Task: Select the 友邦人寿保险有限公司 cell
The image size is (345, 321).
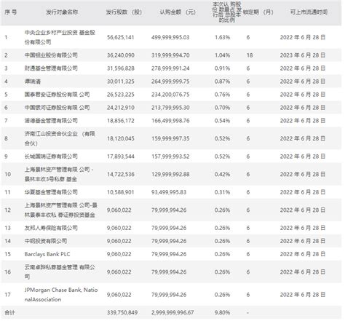Action: [51, 228]
